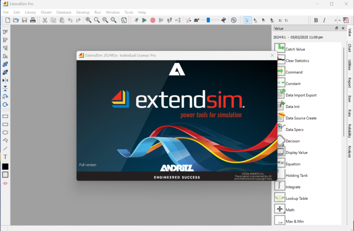Redo the last action

78,20
